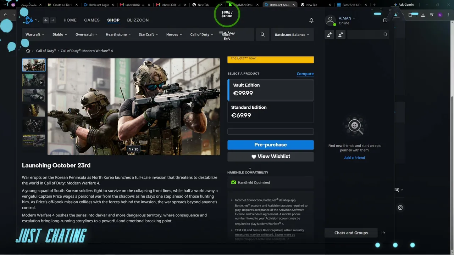Collapse the chats panel arrow icon

tap(383, 233)
